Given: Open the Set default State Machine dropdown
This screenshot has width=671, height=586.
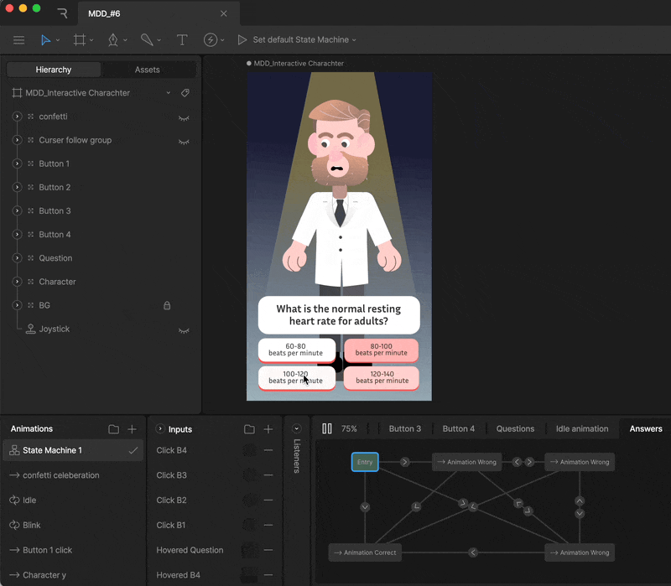Looking at the screenshot, I should click(x=305, y=40).
